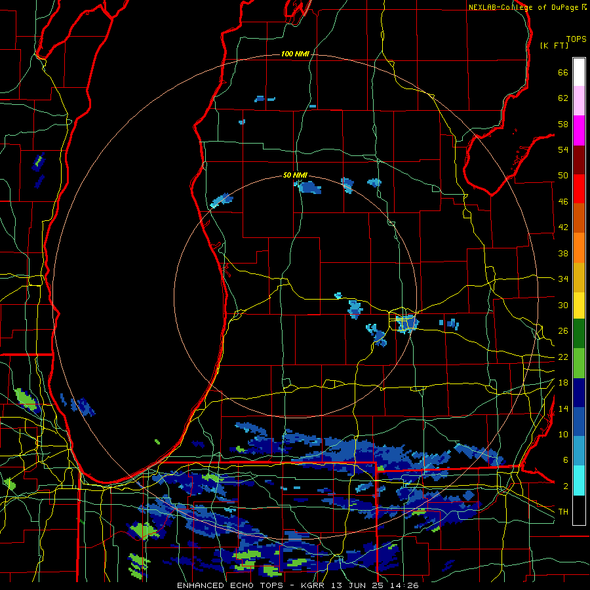Select the medium blue legend color block
Viewport: 590px width, 590px height.
[x=579, y=422]
